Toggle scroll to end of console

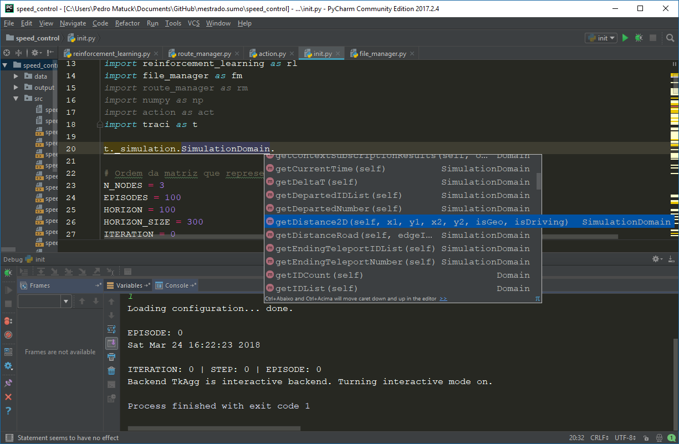click(111, 343)
